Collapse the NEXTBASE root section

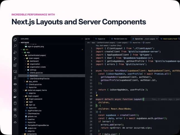[x=20, y=43]
